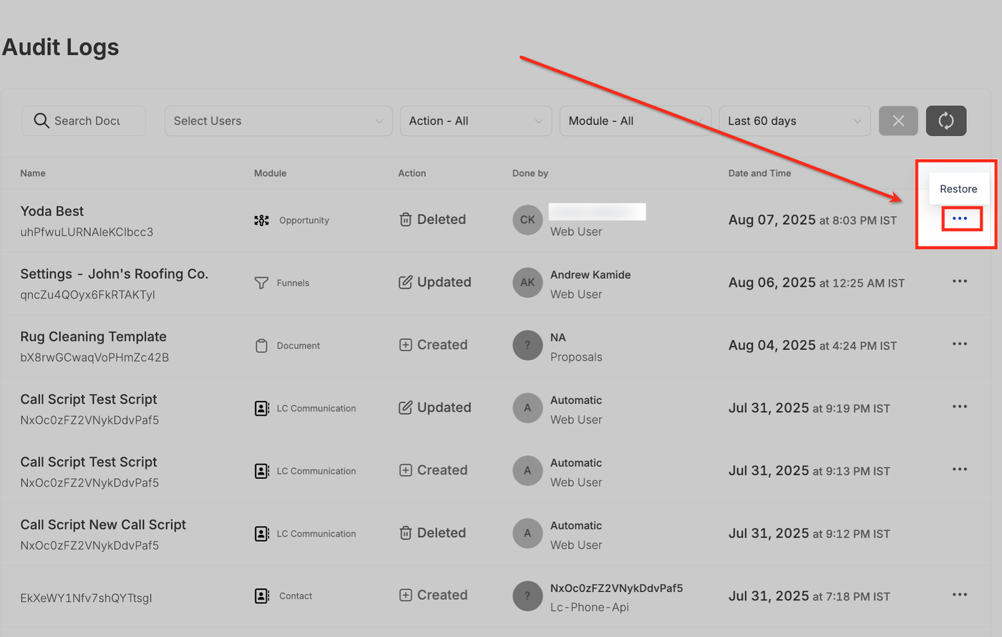
Task: Click the Funnels module filter icon
Action: click(262, 283)
